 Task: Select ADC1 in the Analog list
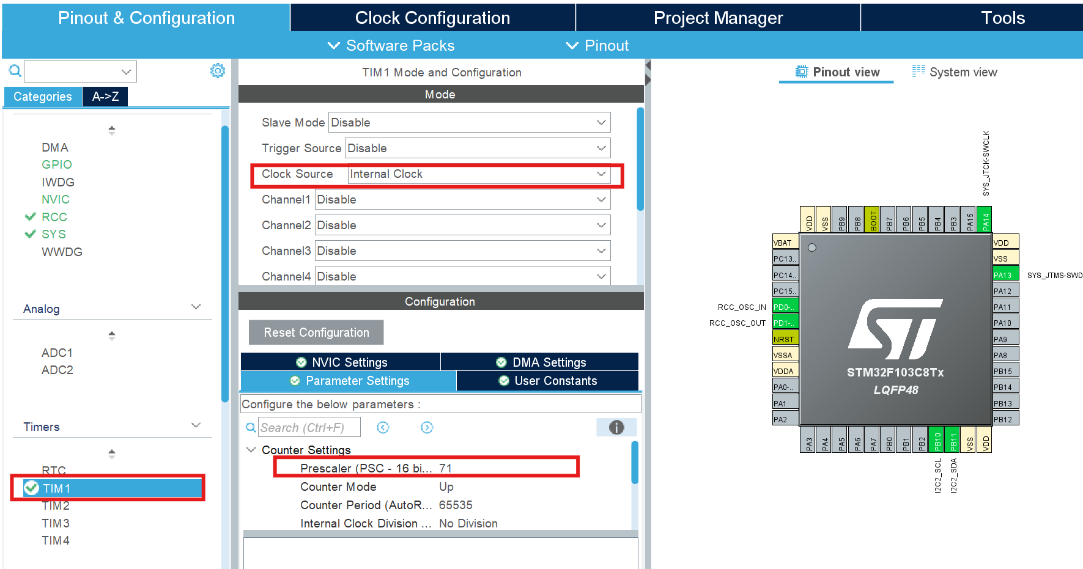click(57, 353)
